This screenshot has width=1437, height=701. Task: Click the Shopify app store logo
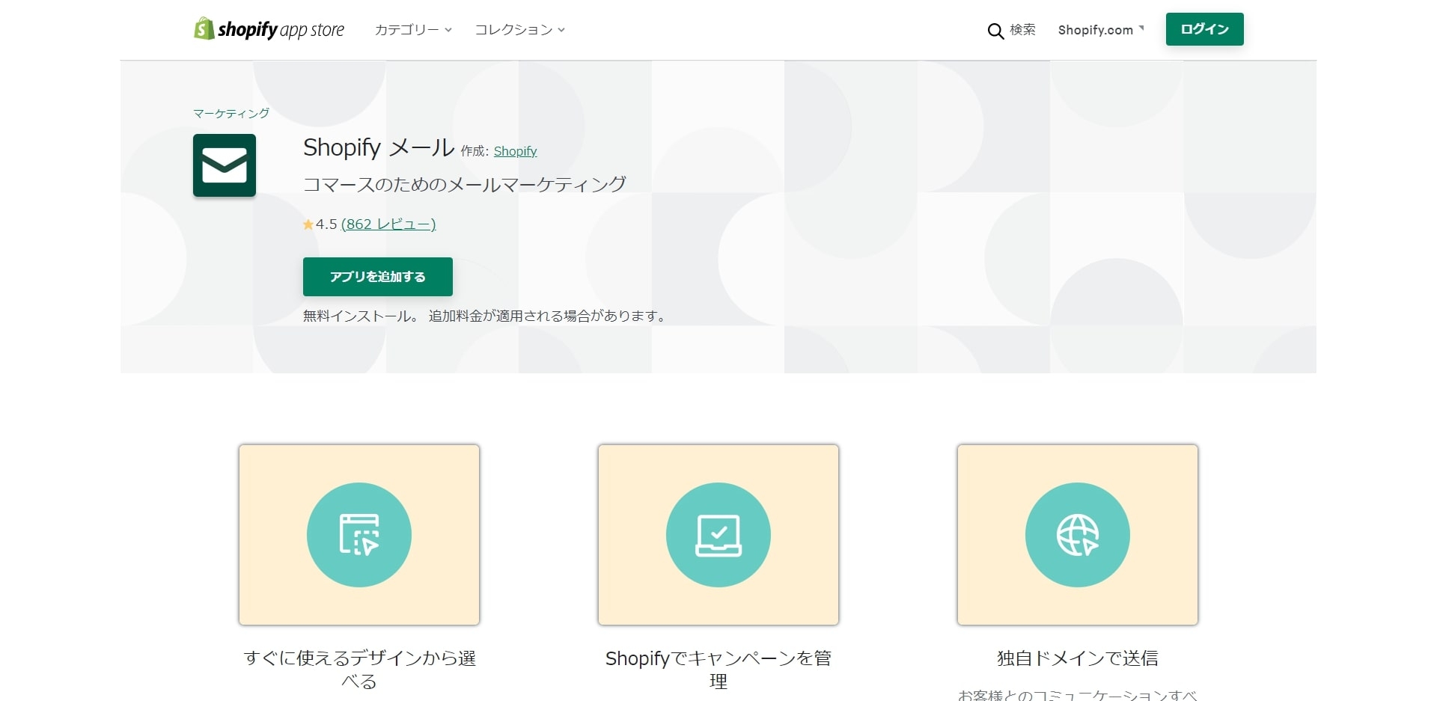(269, 29)
